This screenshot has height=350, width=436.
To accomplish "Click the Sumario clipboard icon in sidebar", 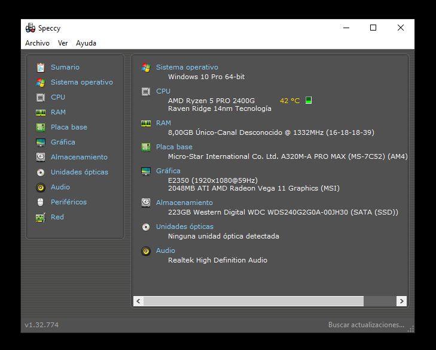I will (41, 67).
